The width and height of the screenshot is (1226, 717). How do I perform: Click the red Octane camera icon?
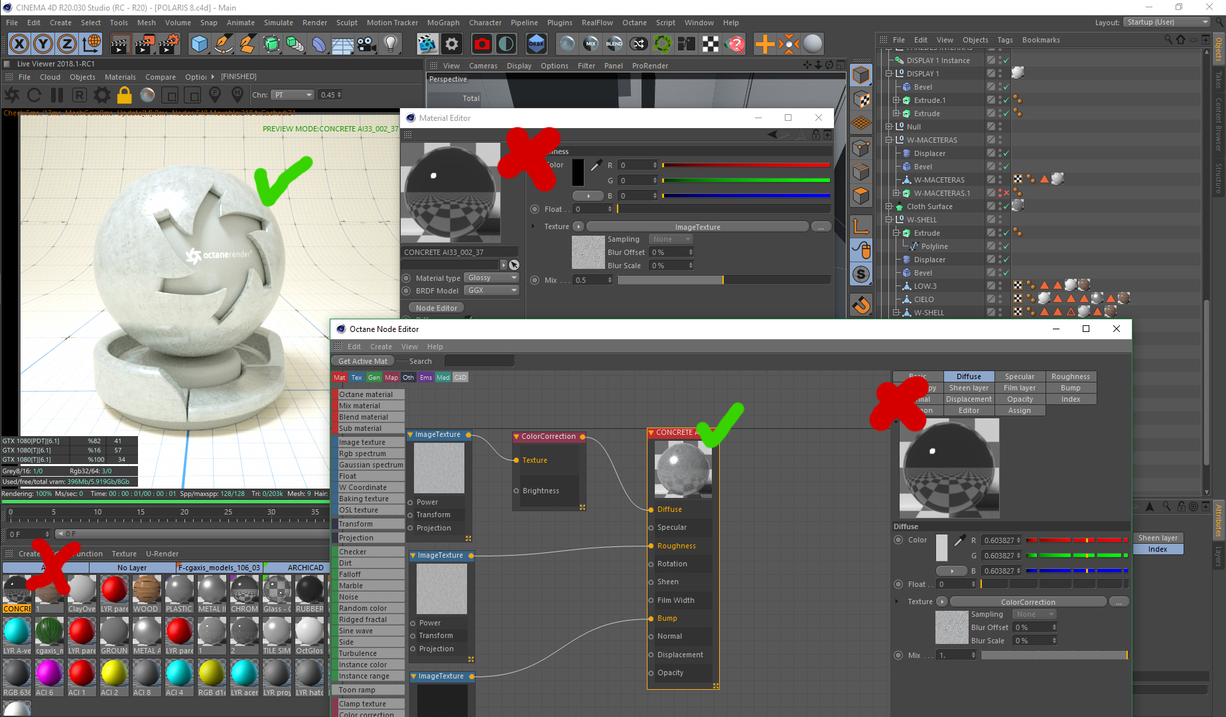pos(482,44)
